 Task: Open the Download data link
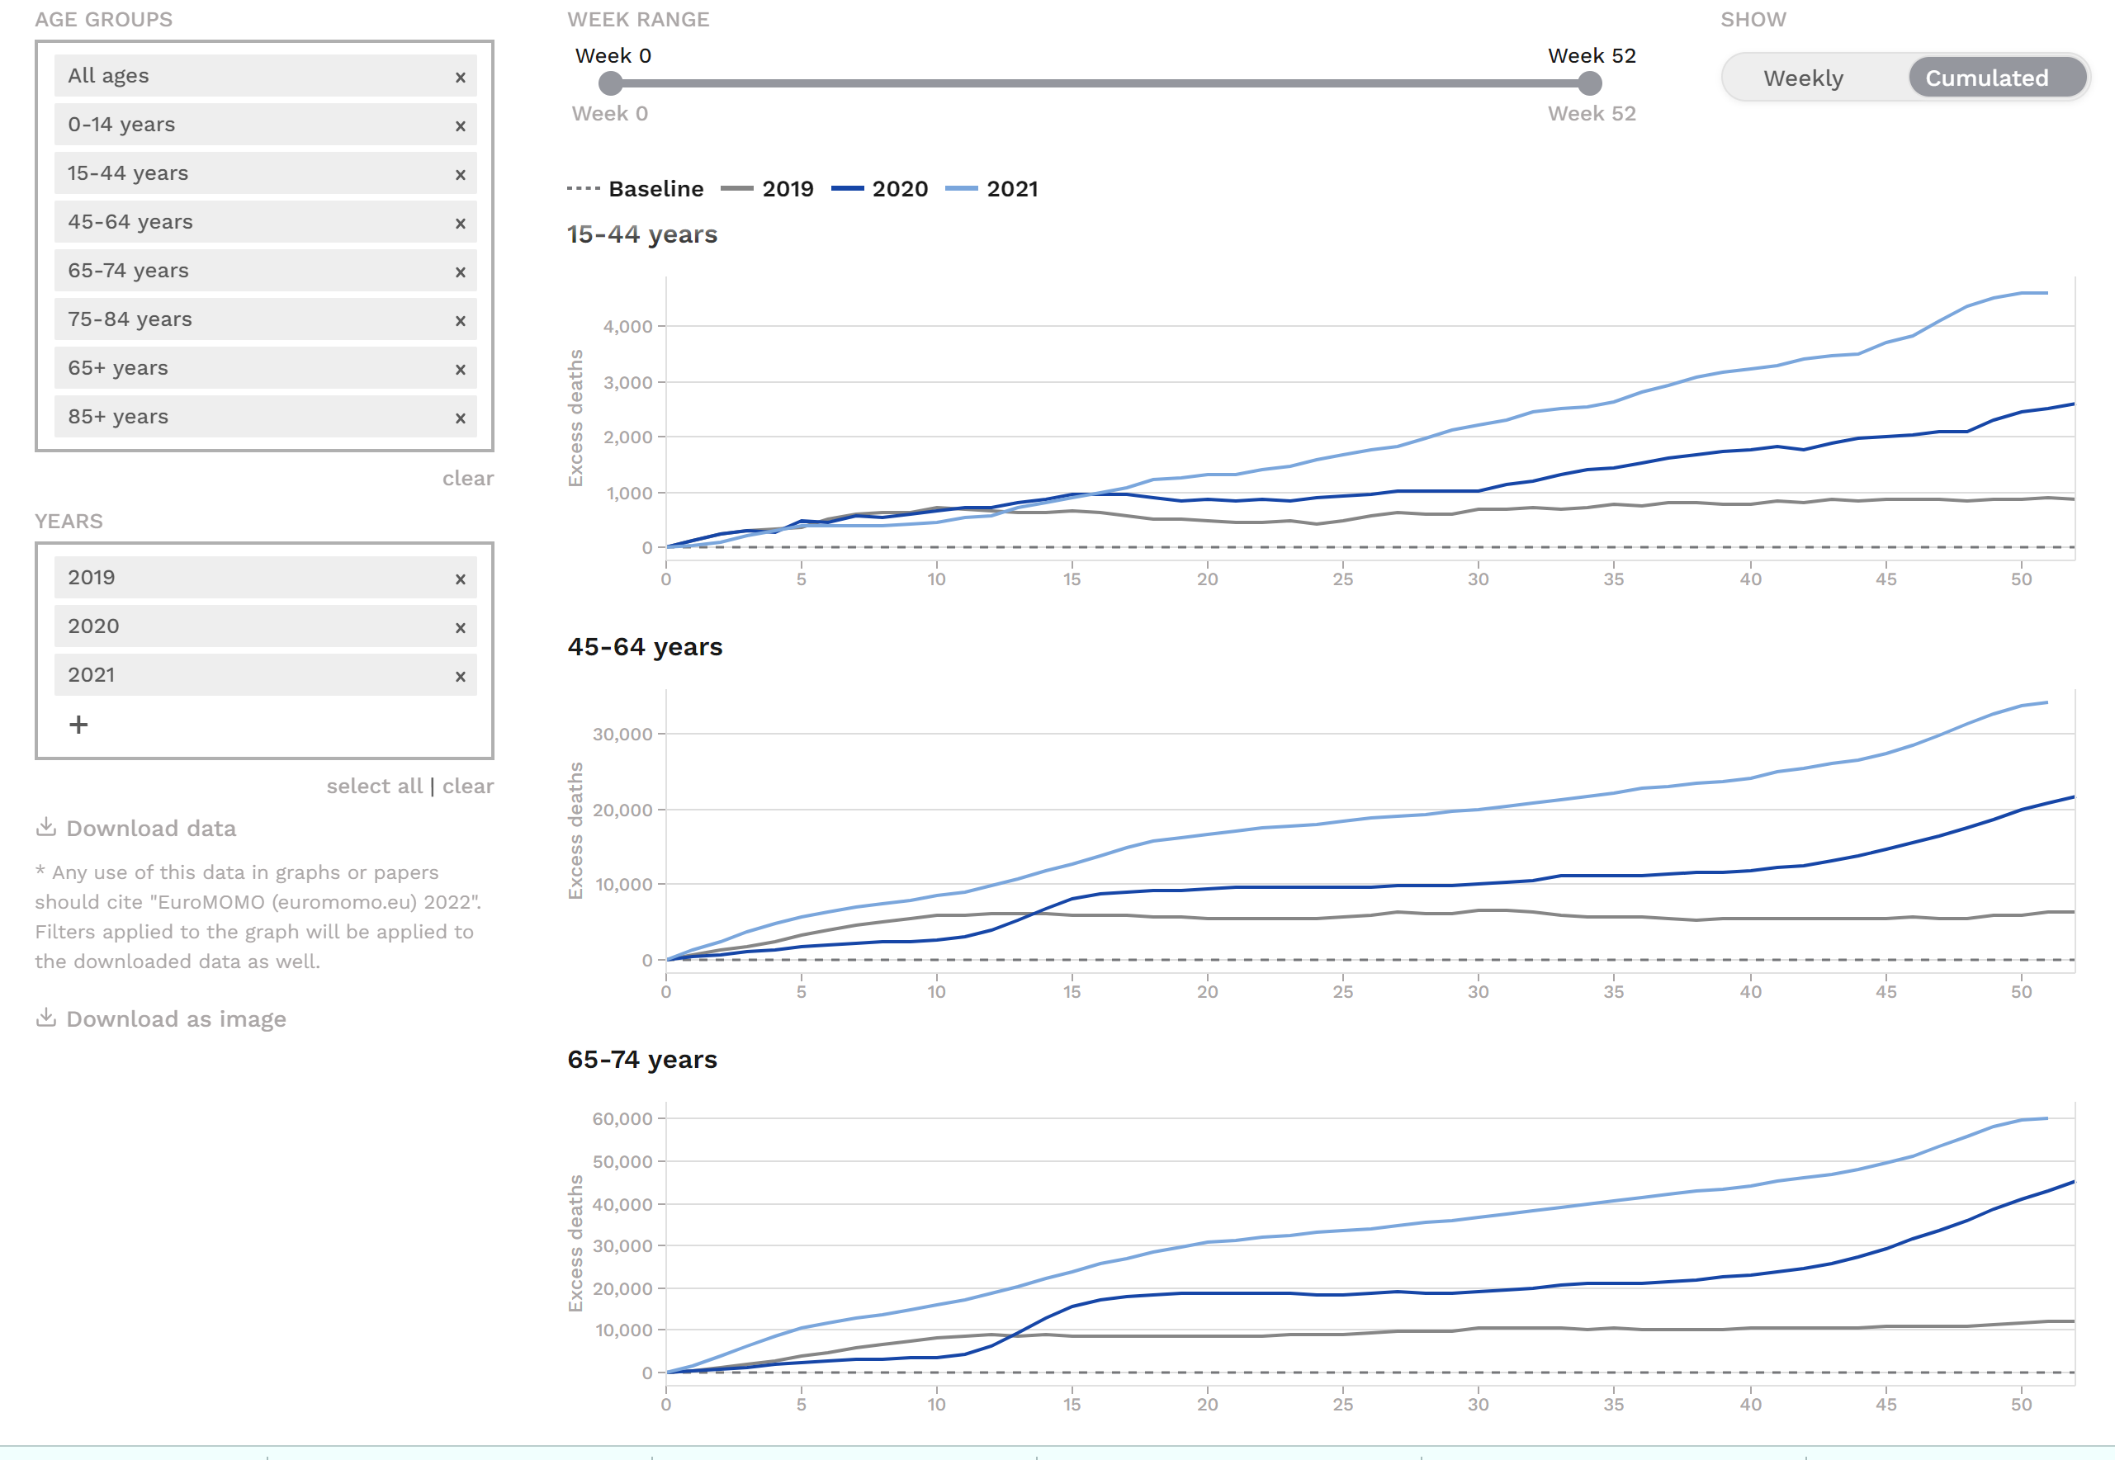[151, 828]
